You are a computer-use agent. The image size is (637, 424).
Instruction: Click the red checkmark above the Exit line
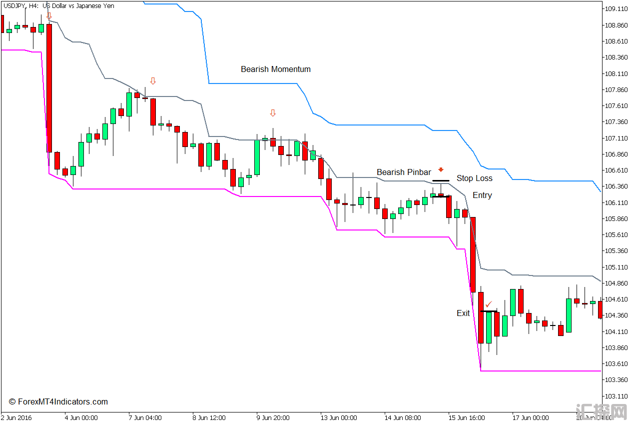pyautogui.click(x=489, y=304)
